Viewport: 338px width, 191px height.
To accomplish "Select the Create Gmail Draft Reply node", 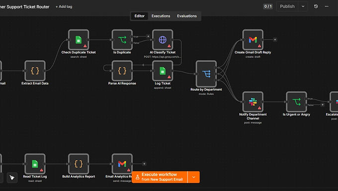I will pyautogui.click(x=253, y=40).
